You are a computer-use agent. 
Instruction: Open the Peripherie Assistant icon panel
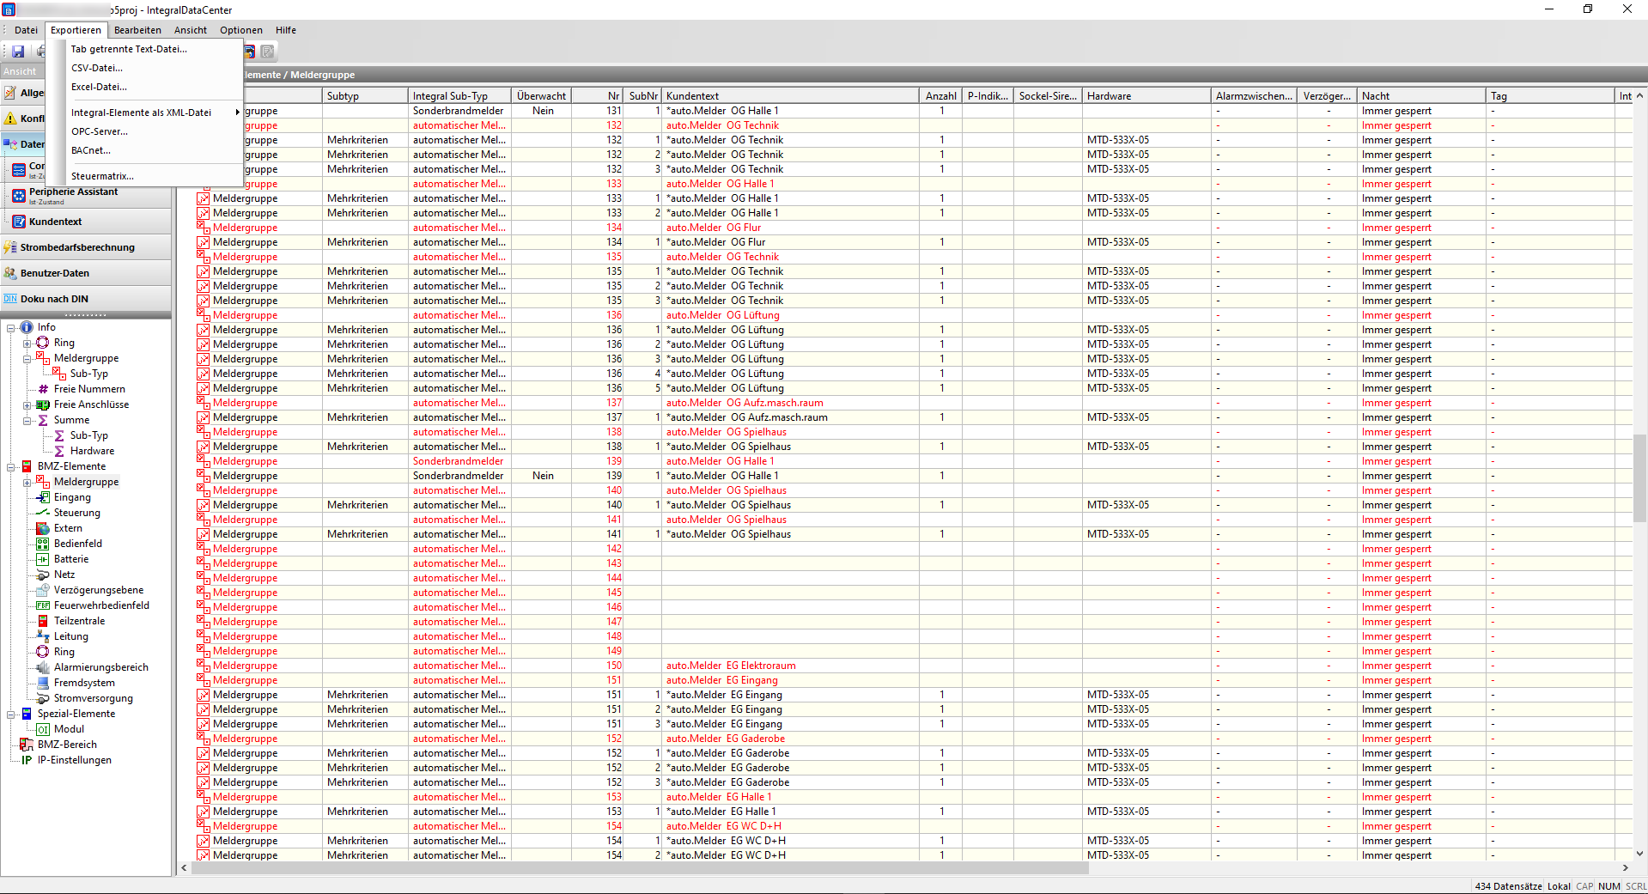(x=19, y=196)
